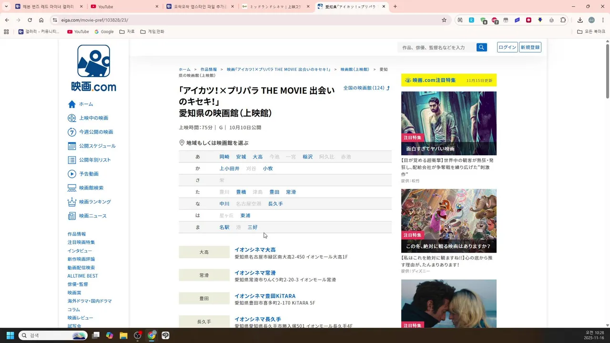Screen dimensions: 610x343
Task: Open 映画ランキング crown icon
Action: [72, 202]
